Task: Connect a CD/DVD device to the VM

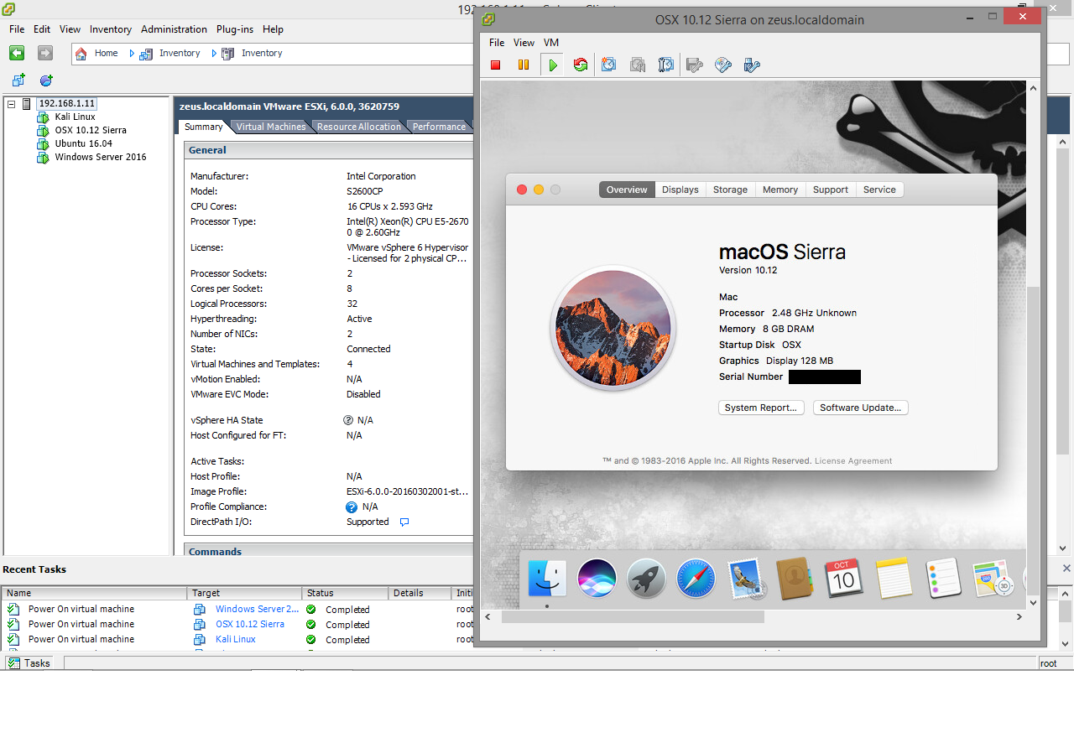Action: point(723,65)
